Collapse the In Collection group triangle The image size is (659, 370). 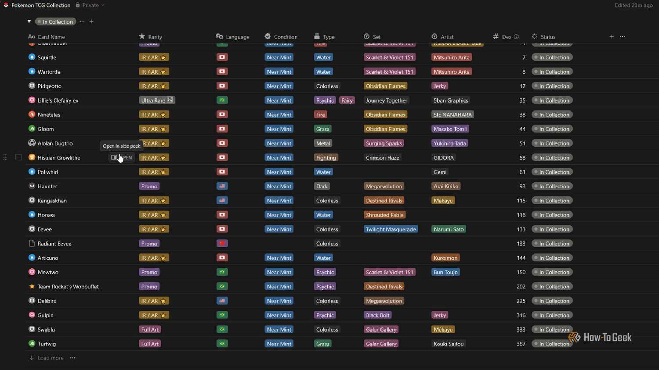(x=29, y=21)
